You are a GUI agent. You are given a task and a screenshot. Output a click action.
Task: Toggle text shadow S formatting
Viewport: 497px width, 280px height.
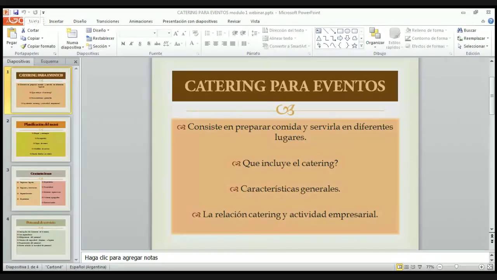[x=149, y=44]
